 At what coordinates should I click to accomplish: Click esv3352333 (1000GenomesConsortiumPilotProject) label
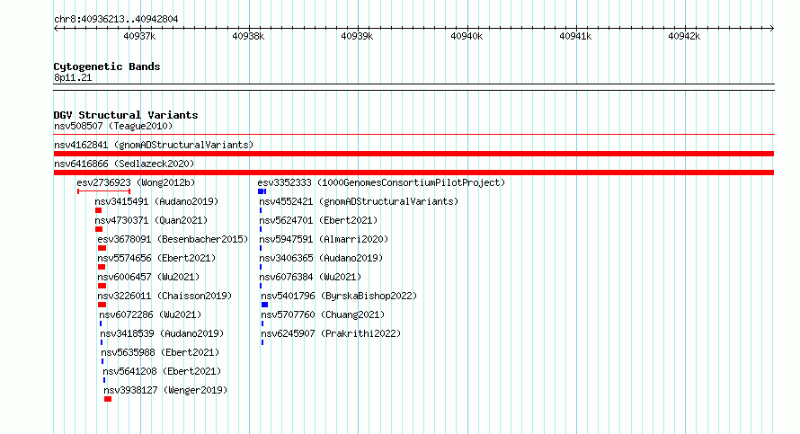[x=381, y=182]
